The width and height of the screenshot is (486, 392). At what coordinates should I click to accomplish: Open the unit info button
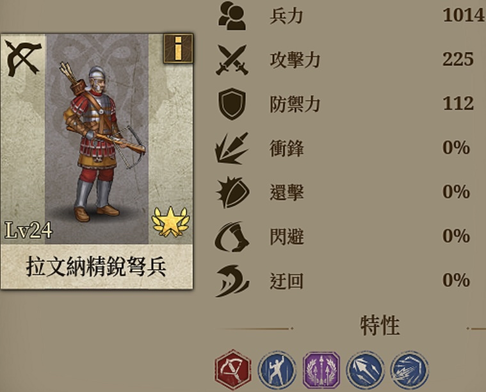178,49
